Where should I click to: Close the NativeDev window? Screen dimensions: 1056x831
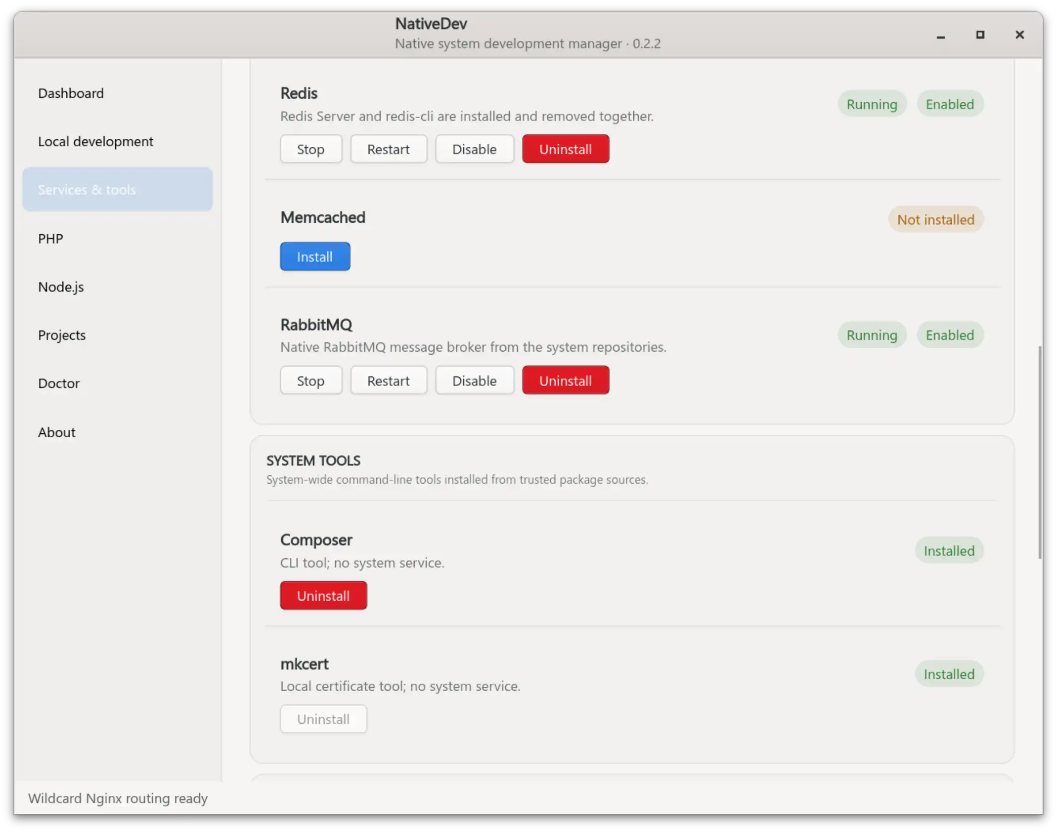click(1019, 35)
